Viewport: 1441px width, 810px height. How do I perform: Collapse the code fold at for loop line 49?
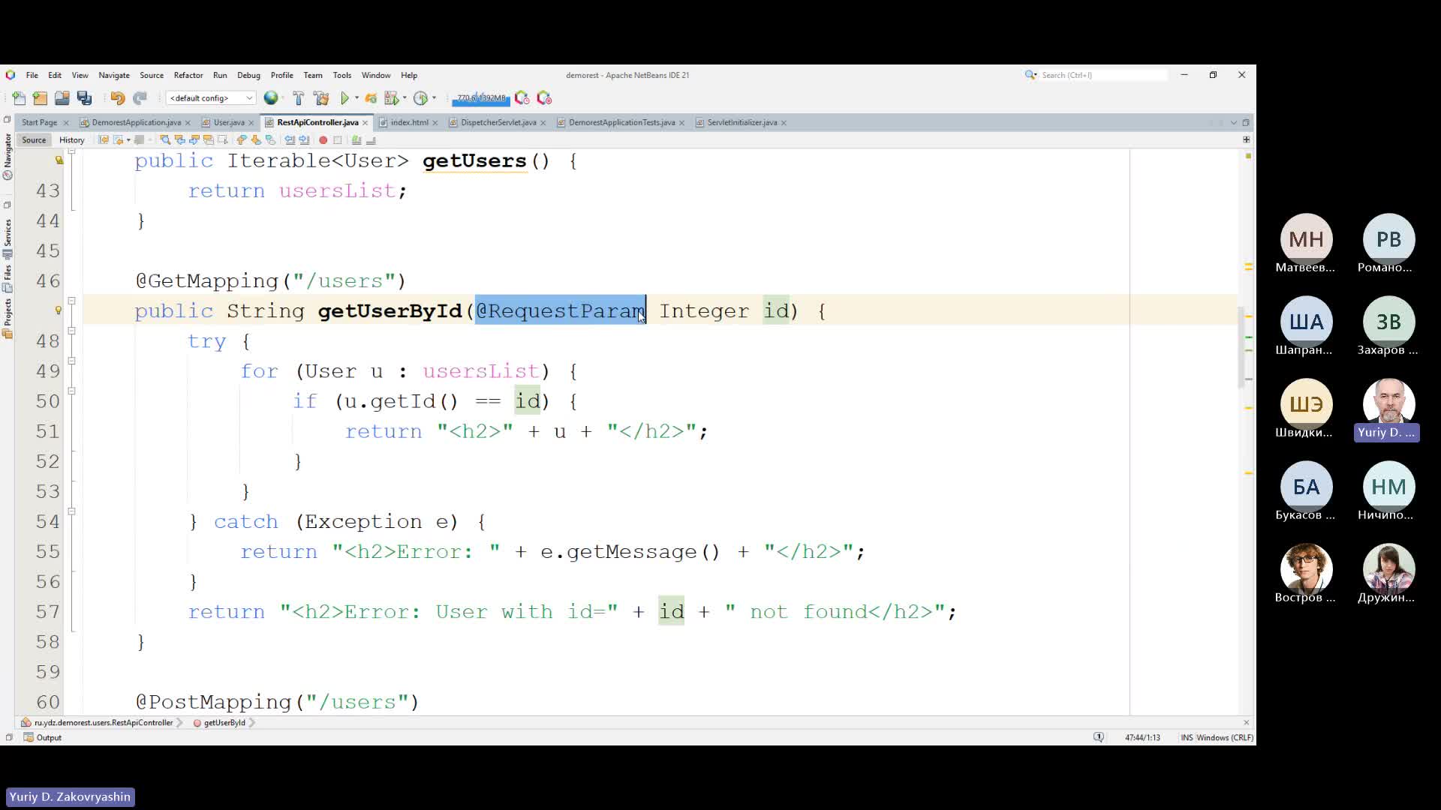point(72,361)
